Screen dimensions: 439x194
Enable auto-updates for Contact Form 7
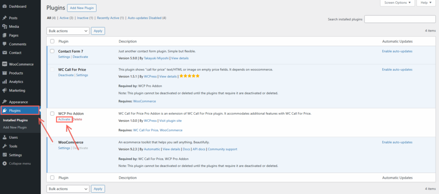(x=397, y=51)
